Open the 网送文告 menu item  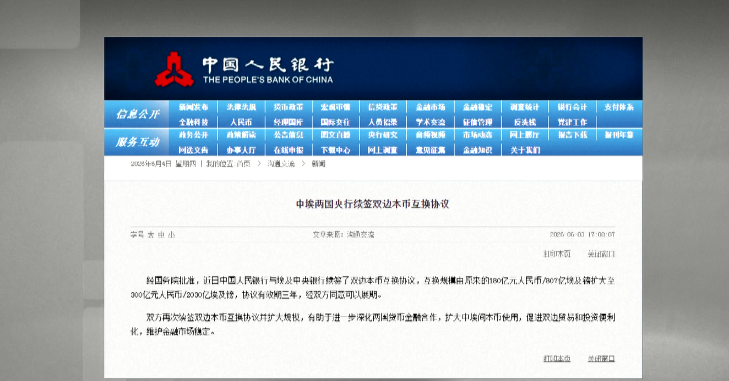tap(193, 150)
